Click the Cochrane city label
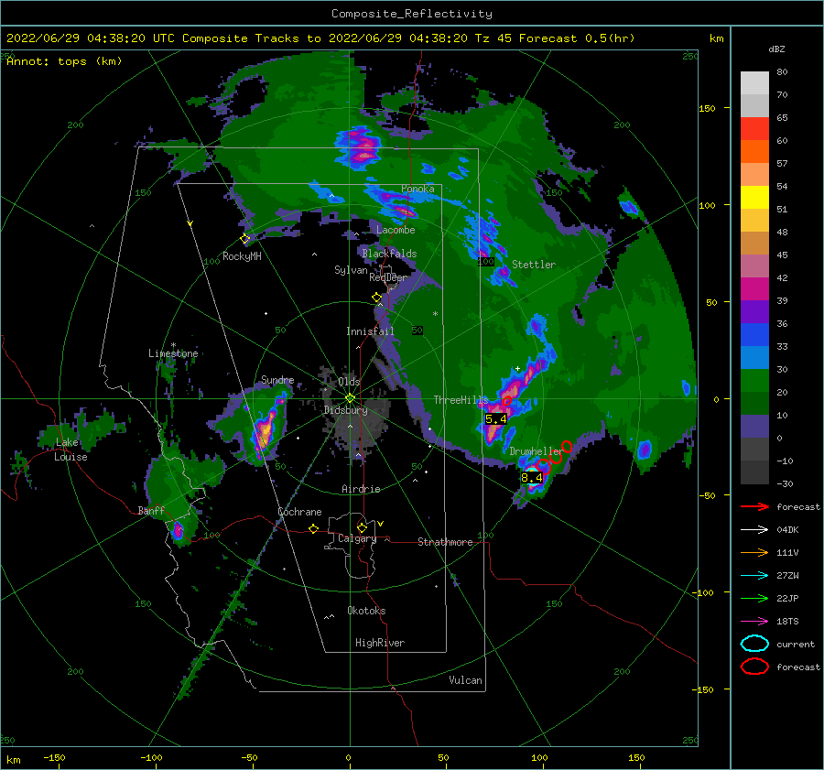The image size is (824, 770). 299,512
